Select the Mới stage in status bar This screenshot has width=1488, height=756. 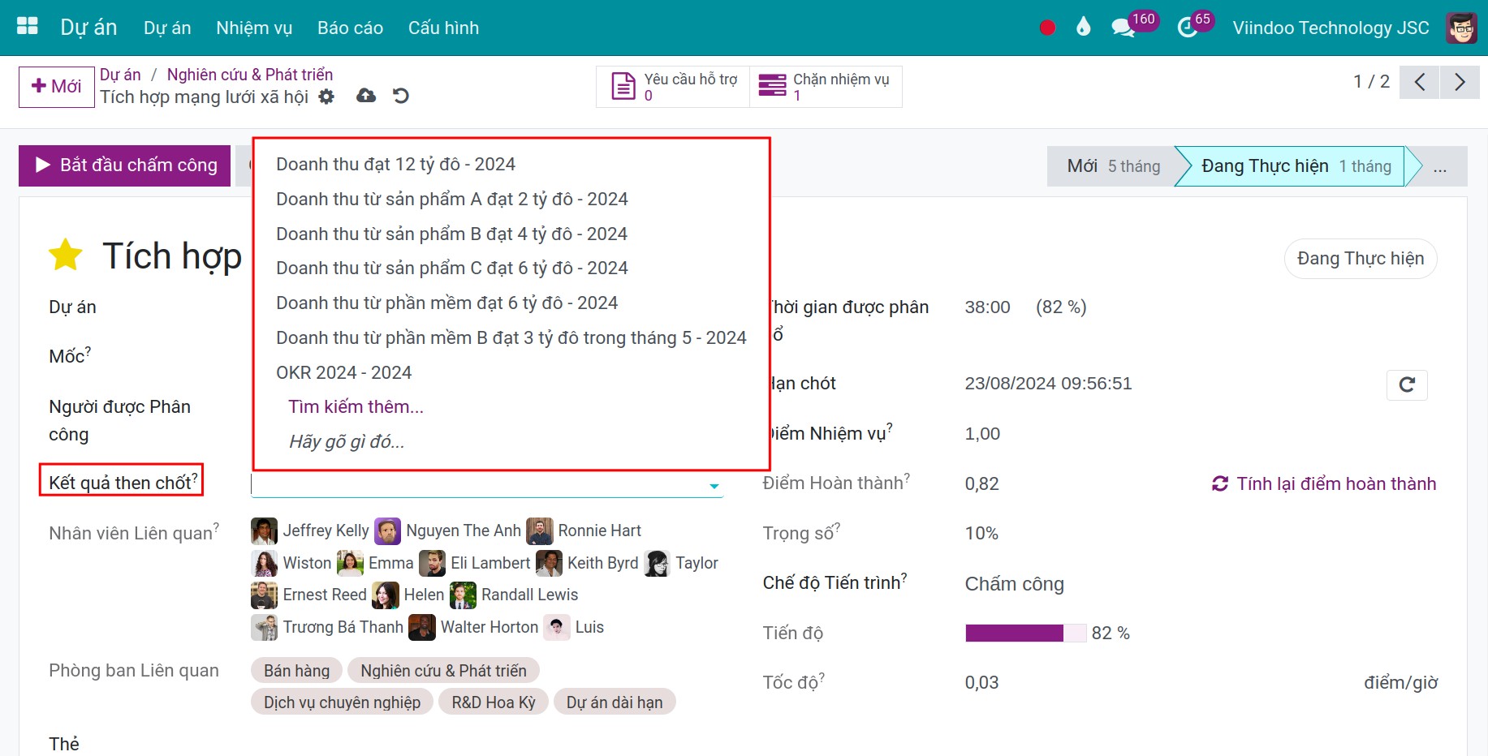(1112, 166)
